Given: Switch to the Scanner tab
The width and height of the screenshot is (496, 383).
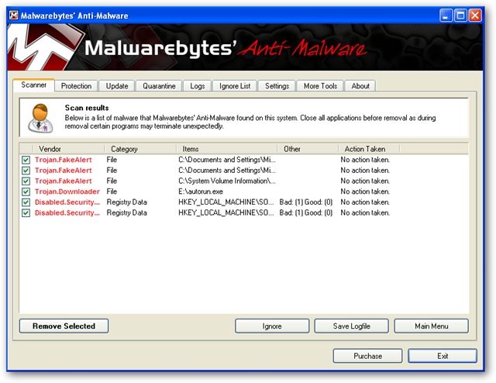Looking at the screenshot, I should tap(34, 85).
